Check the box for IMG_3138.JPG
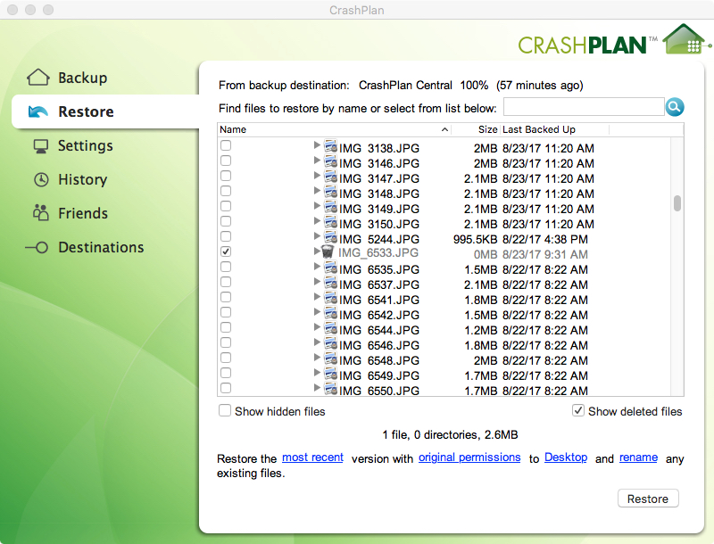The height and width of the screenshot is (544, 714). tap(226, 145)
